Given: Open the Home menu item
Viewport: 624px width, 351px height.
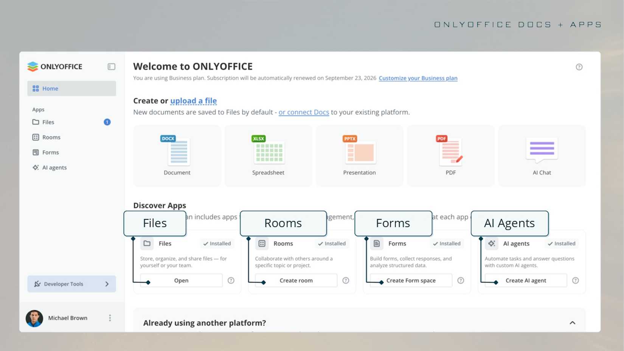Looking at the screenshot, I should pyautogui.click(x=71, y=89).
